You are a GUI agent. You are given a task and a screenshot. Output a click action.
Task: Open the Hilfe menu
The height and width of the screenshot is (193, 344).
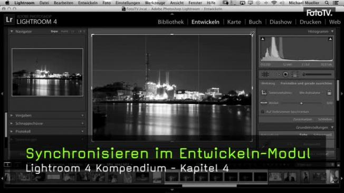pyautogui.click(x=211, y=3)
